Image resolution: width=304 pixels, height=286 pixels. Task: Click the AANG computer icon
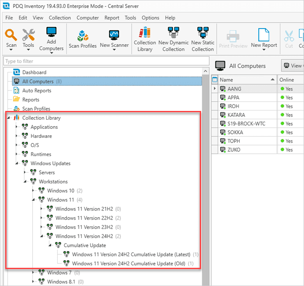[223, 89]
